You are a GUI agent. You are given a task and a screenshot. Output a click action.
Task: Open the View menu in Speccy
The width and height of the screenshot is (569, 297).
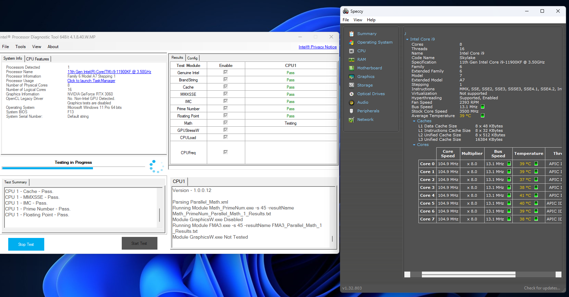tap(358, 20)
